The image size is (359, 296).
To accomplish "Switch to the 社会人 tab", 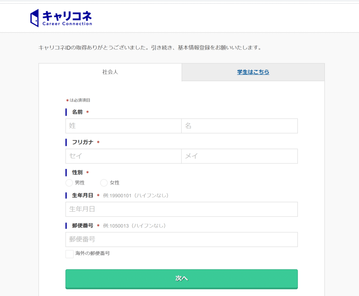I will point(110,72).
